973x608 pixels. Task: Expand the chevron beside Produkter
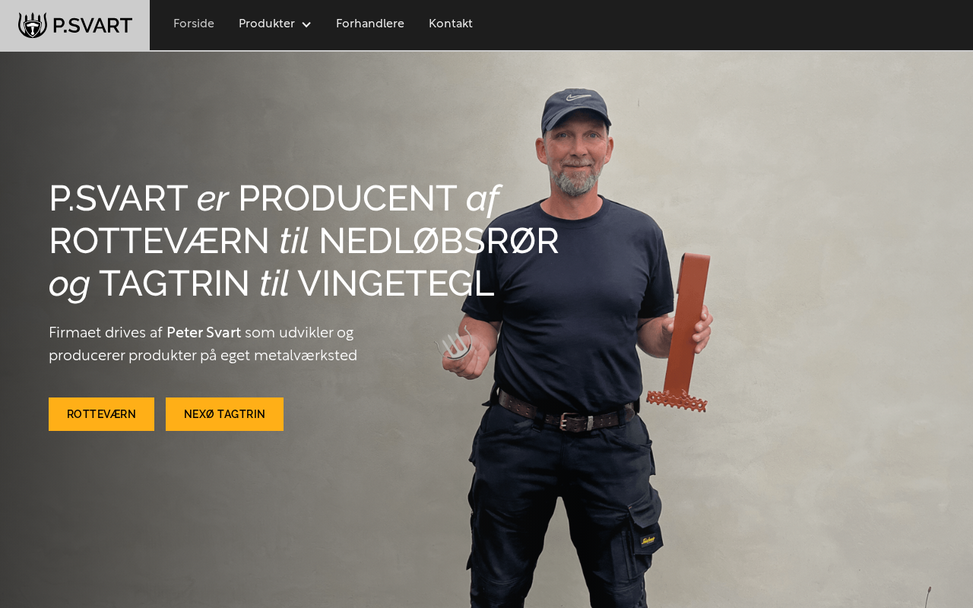point(306,24)
